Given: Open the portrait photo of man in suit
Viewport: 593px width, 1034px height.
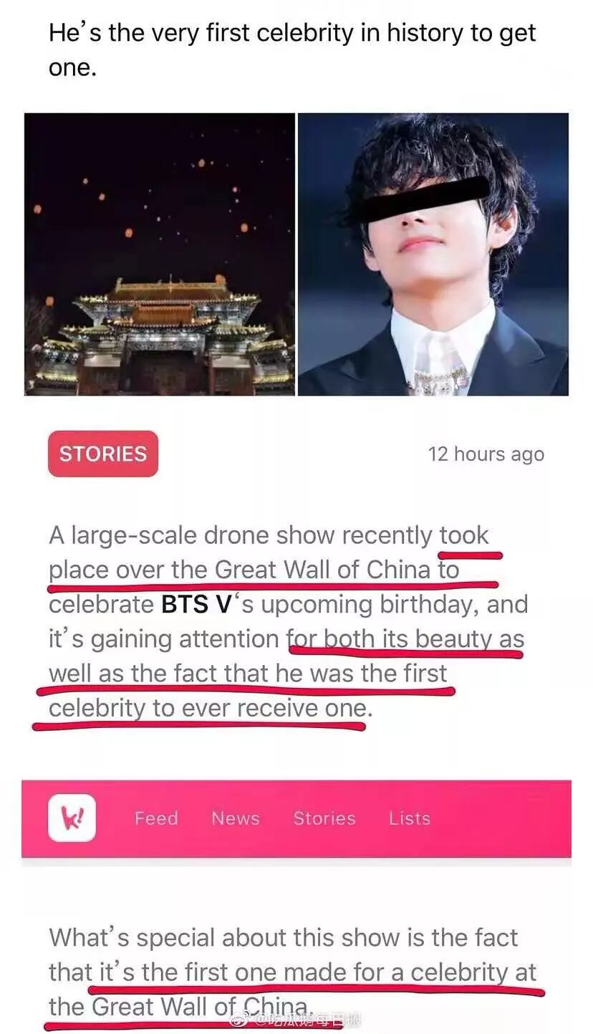Looking at the screenshot, I should [x=433, y=254].
